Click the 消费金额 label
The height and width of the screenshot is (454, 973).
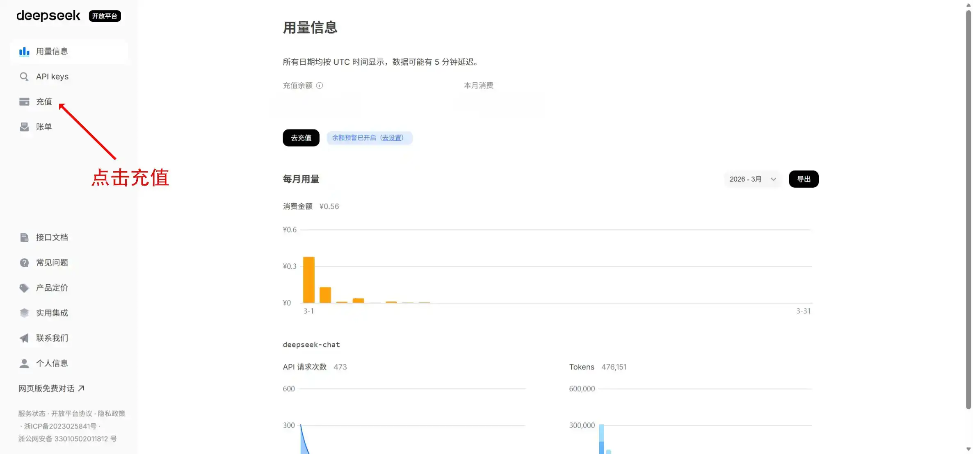point(298,207)
